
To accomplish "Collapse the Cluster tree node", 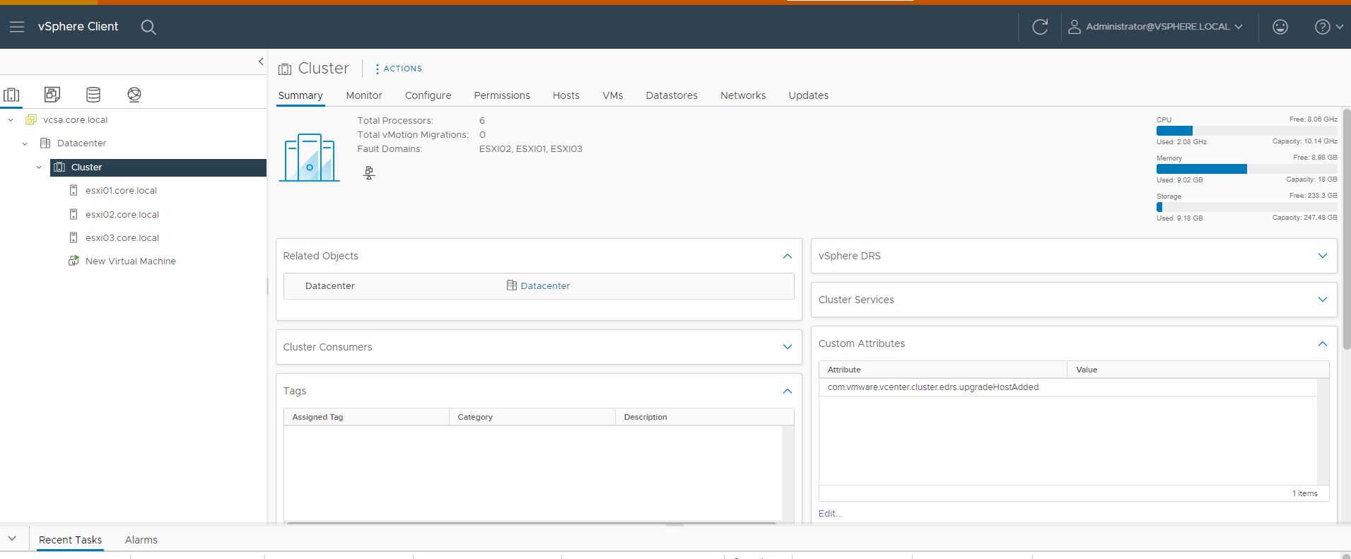I will click(39, 167).
